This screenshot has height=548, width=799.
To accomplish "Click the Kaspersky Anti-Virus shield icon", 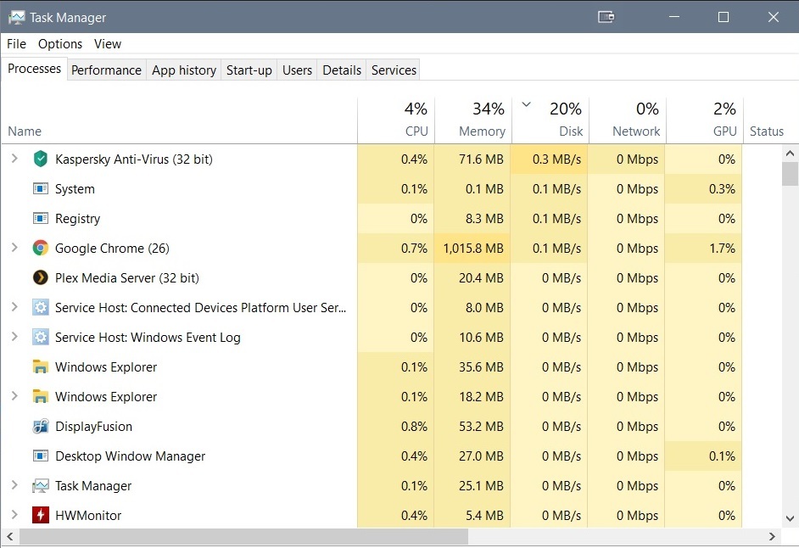I will pyautogui.click(x=40, y=159).
